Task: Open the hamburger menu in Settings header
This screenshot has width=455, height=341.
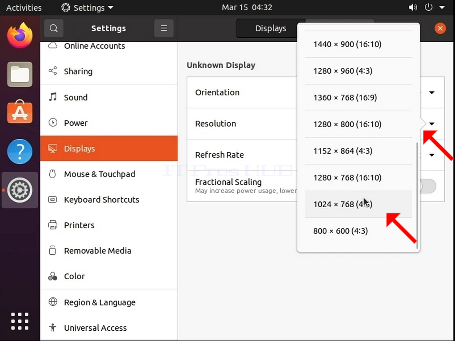Action: pos(164,28)
